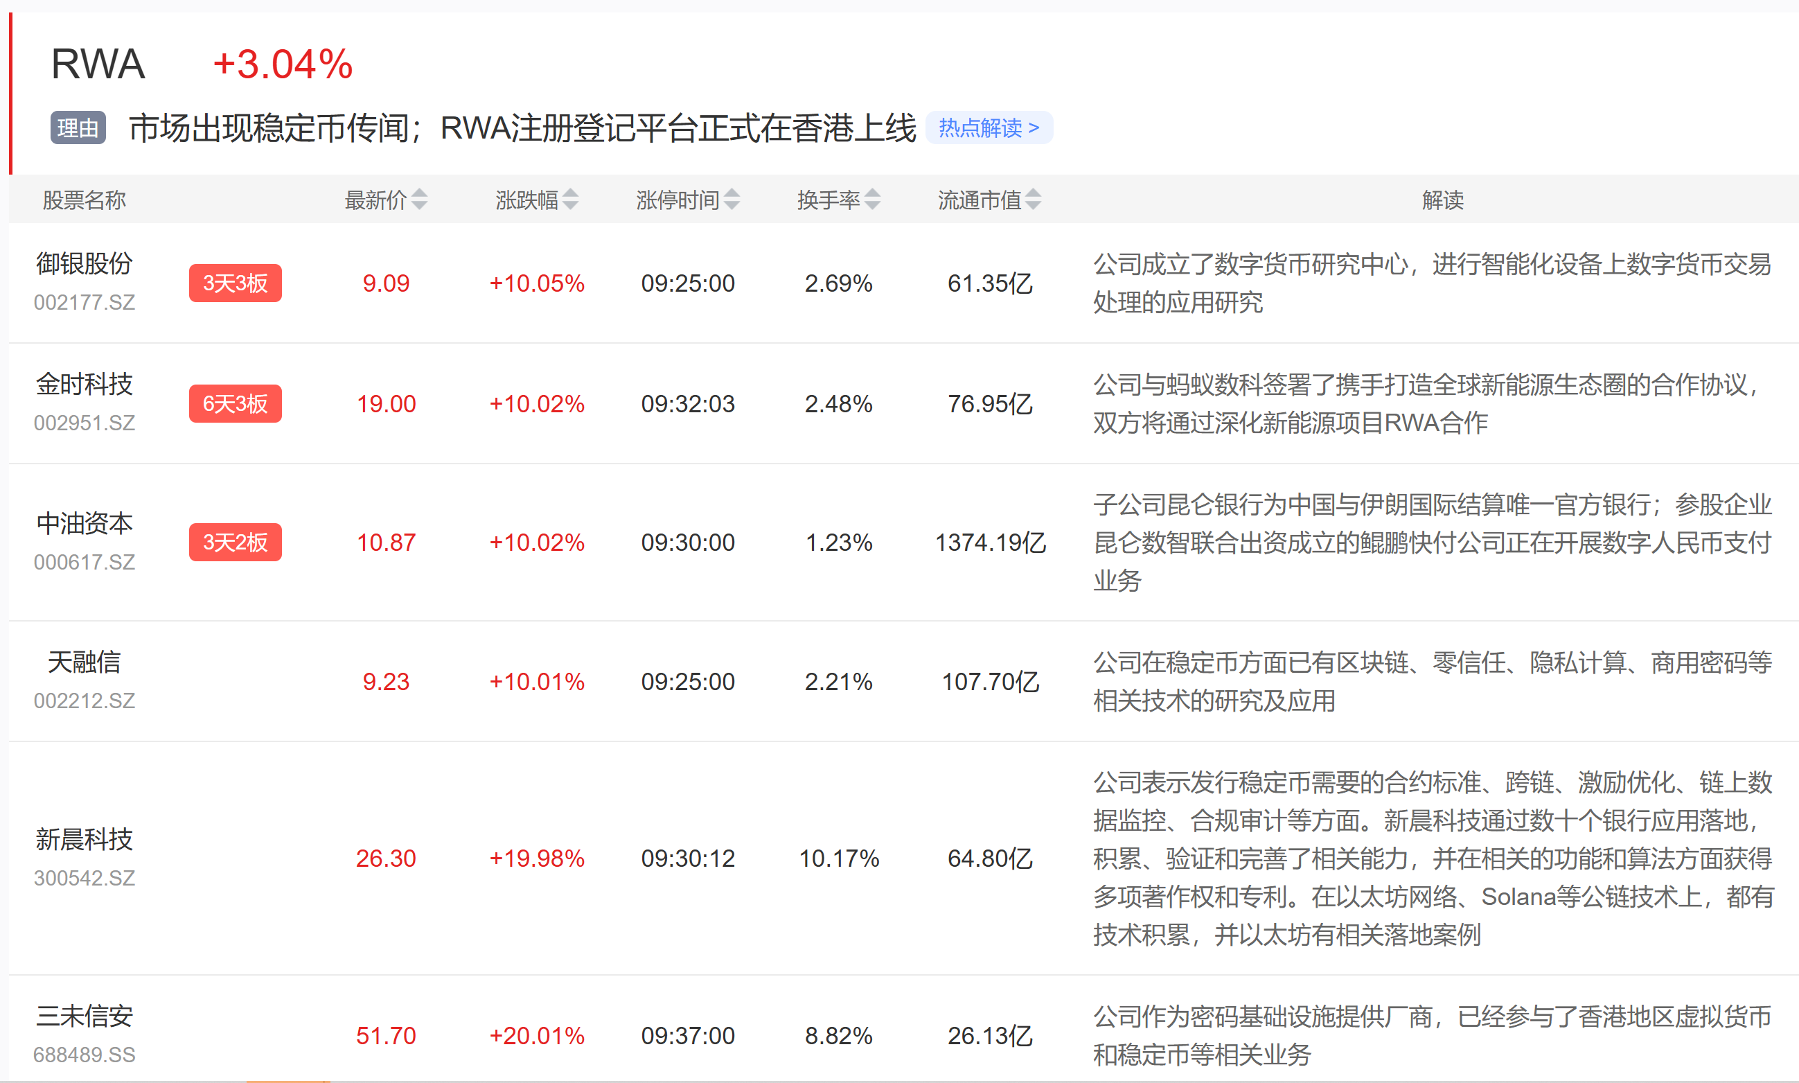Click limit-up time 09:37:00
The image size is (1799, 1083).
tap(688, 1036)
